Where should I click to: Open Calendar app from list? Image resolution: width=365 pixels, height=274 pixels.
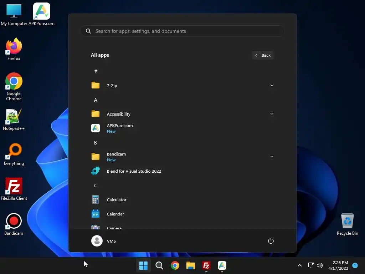click(x=182, y=214)
